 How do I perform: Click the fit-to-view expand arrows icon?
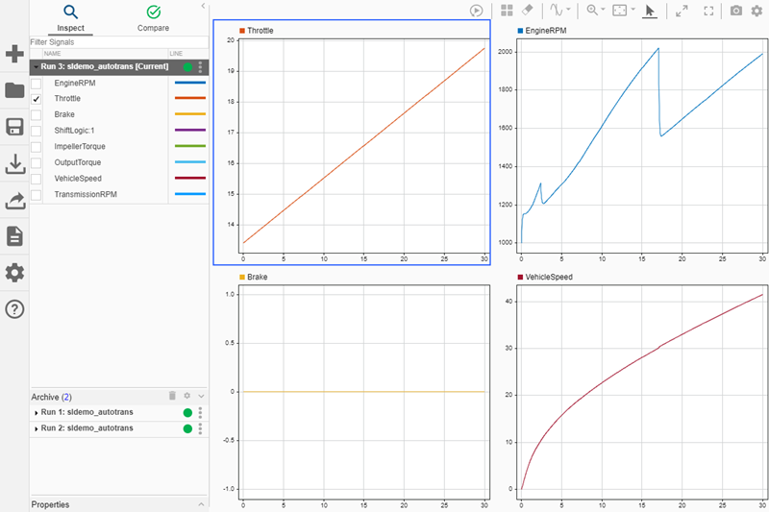click(x=682, y=11)
